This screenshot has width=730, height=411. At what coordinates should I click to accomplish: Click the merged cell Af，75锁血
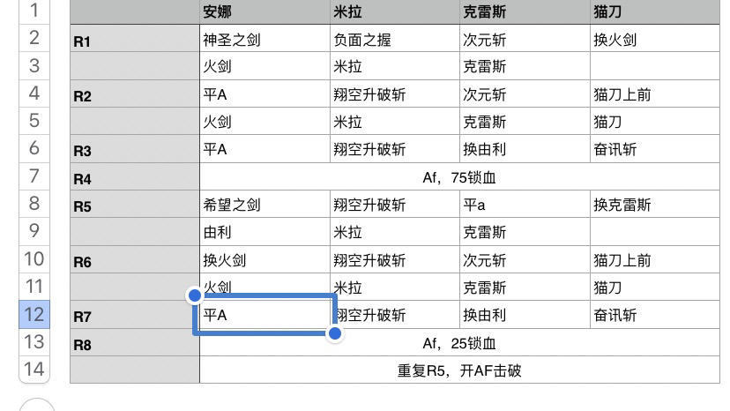click(459, 177)
